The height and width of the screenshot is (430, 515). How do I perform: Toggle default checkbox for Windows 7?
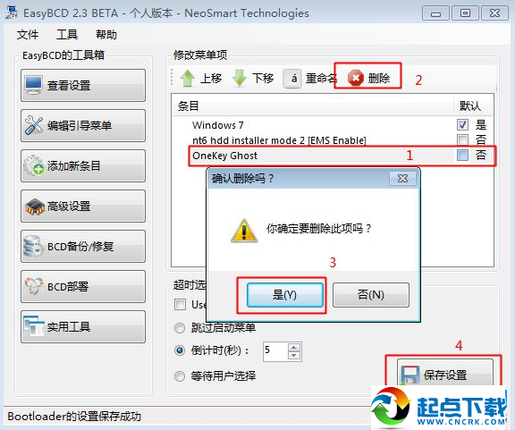pos(462,125)
